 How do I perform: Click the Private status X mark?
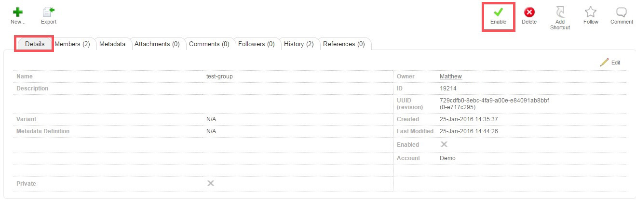(x=211, y=183)
